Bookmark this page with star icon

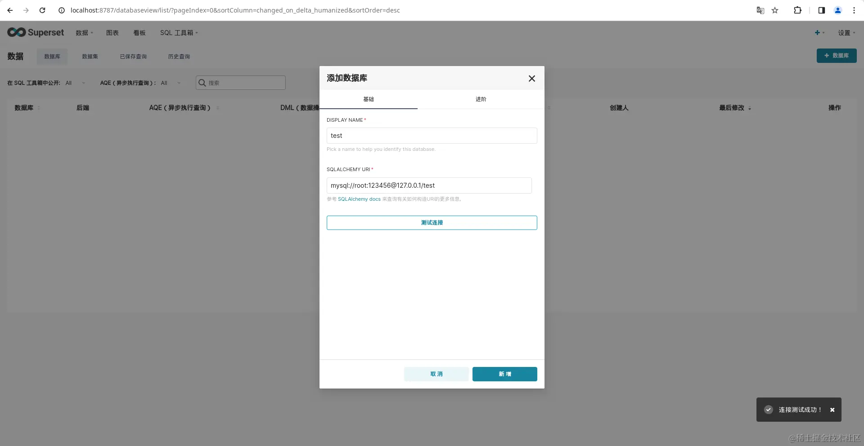click(x=775, y=10)
